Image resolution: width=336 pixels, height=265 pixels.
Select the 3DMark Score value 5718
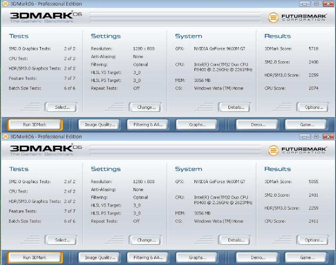click(313, 49)
